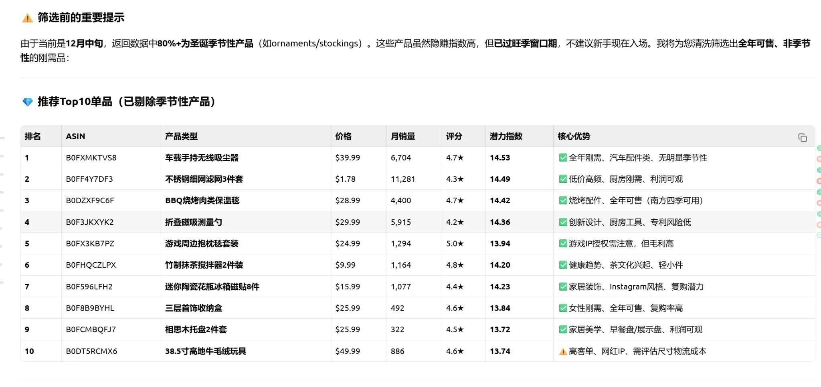Viewport: 821px width, 387px height.
Task: Click the green checkmark in the 车载手持无线吸尘器 row
Action: [563, 158]
